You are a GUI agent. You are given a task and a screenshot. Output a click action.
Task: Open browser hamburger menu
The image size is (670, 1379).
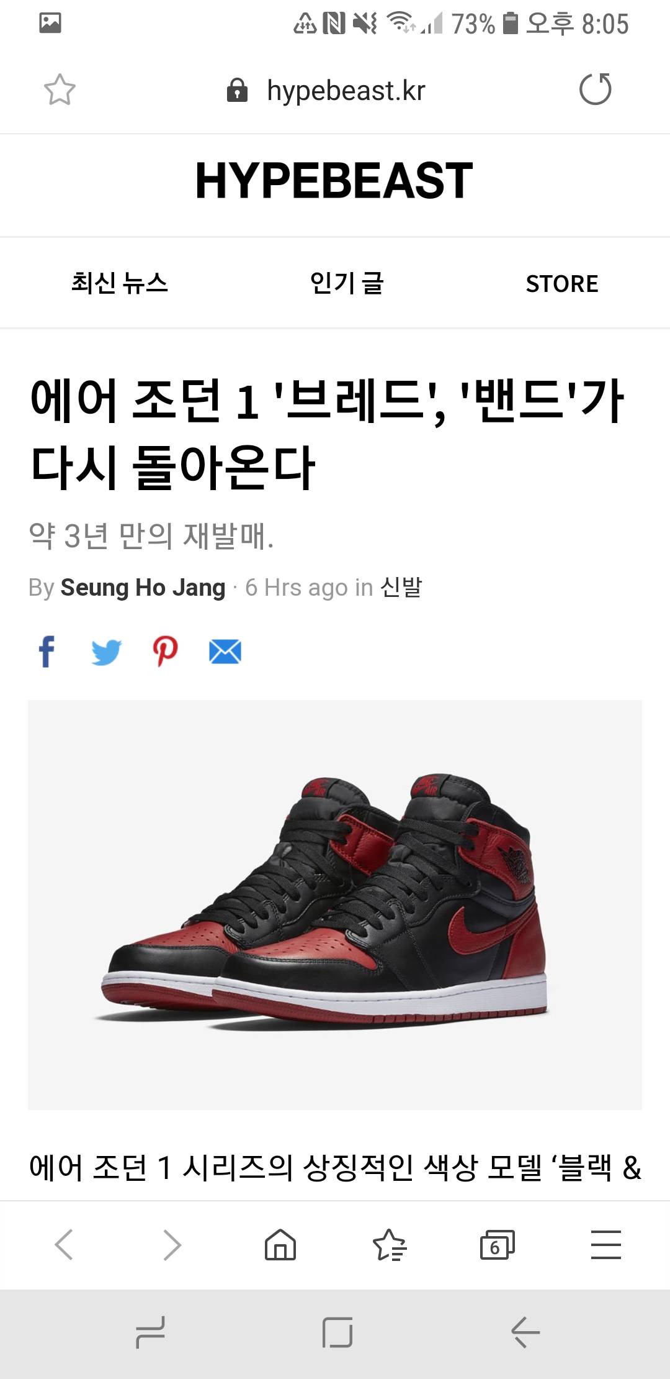pos(606,1244)
